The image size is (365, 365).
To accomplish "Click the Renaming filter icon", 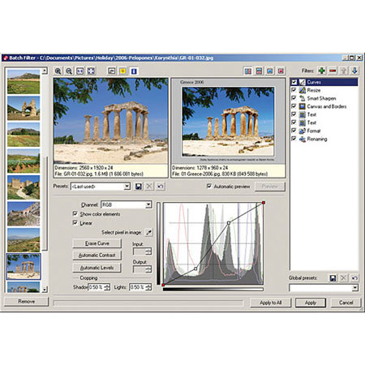I will point(303,139).
